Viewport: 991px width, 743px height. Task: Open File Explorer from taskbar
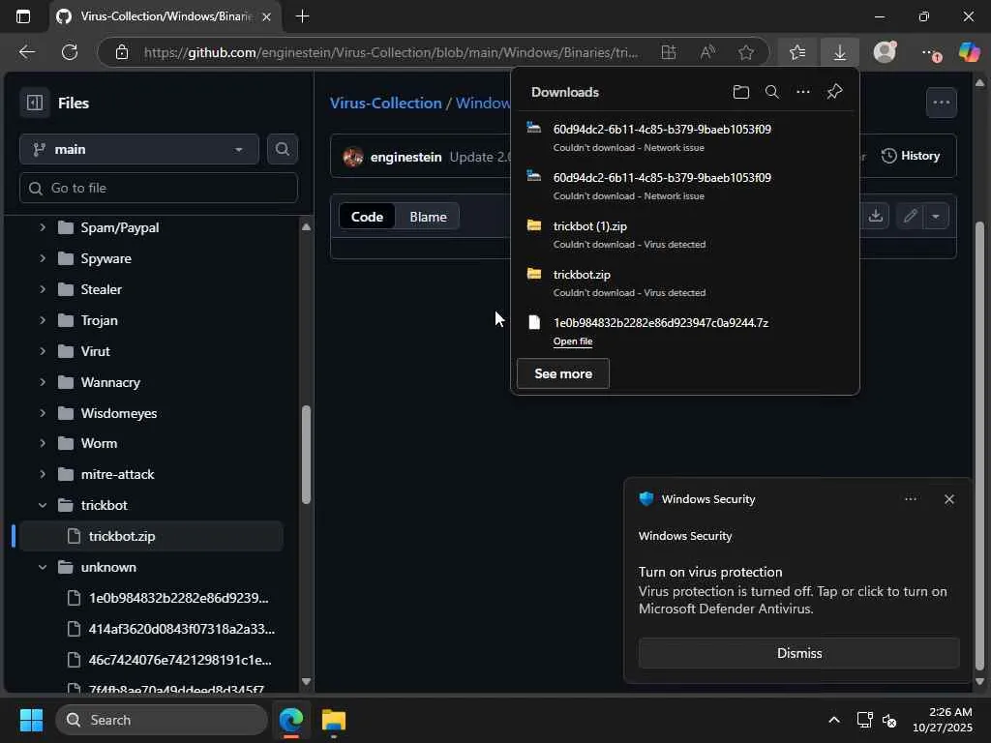tap(334, 720)
